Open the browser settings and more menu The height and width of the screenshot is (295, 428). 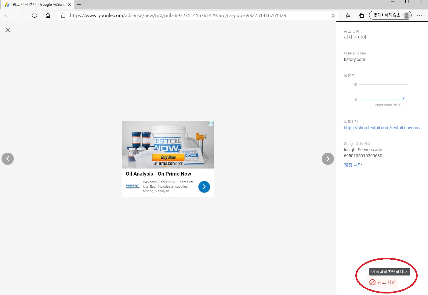coord(419,15)
